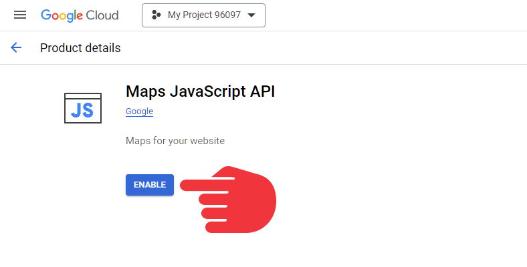Image resolution: width=527 pixels, height=267 pixels.
Task: Click the Google Cloud logo
Action: tap(80, 15)
